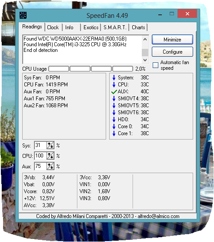Click the 'Vcore: 0,82V' voltage reading

pos(39,191)
